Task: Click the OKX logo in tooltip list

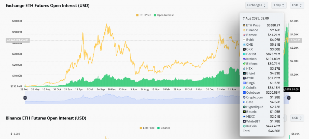Action: point(244,49)
